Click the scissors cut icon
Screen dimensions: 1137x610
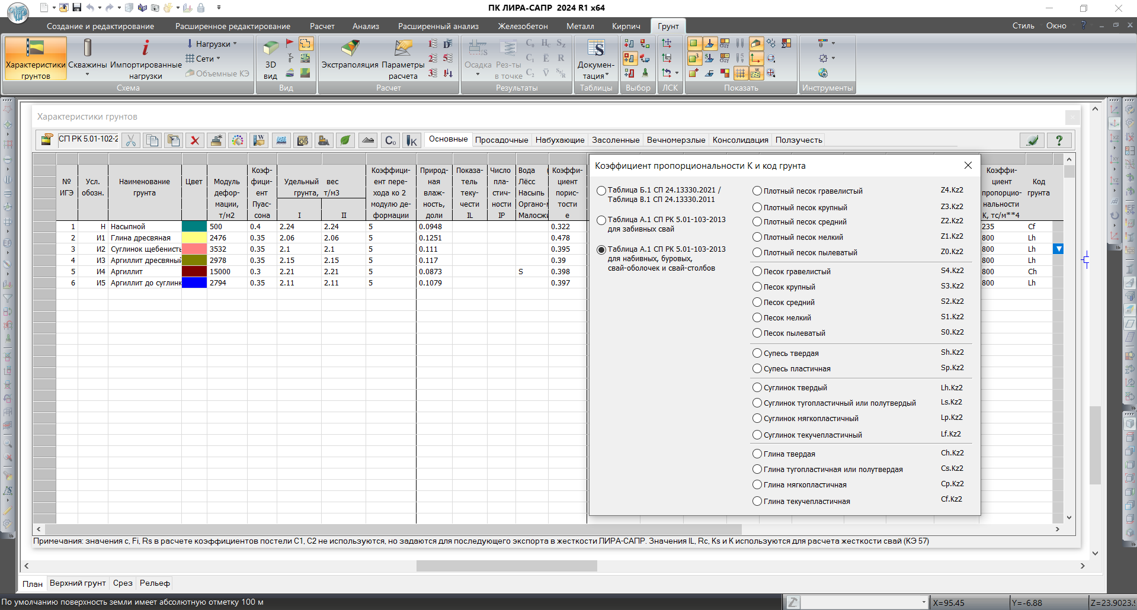click(131, 140)
